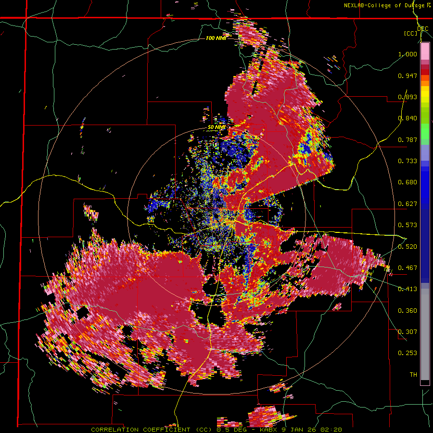The image size is (433, 433).
Task: Click the TH threshold label in legend
Action: (x=413, y=375)
